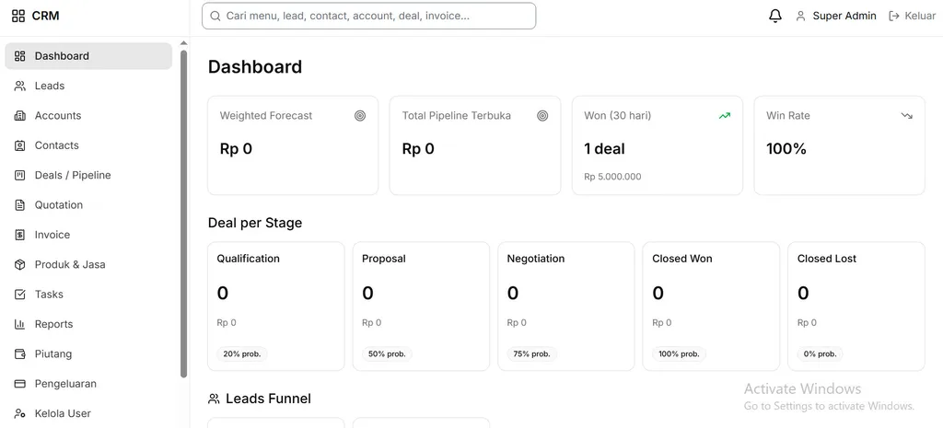Click the Rp 5.000.000 won amount
The image size is (943, 428).
pos(612,177)
